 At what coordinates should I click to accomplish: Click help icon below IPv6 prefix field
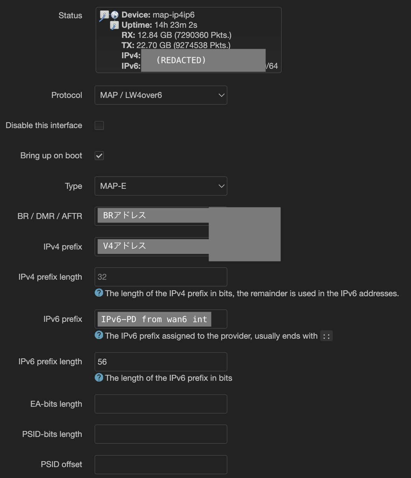pos(99,335)
